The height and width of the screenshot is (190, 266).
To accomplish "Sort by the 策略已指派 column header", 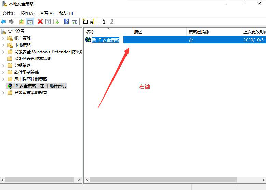I will point(214,32).
